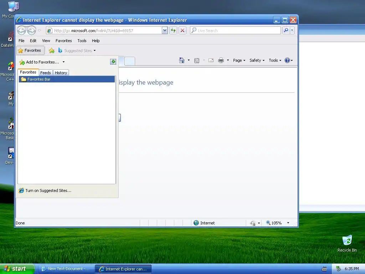Expand the Add to Favorites dropdown arrow
This screenshot has height=274, width=365.
(63, 62)
